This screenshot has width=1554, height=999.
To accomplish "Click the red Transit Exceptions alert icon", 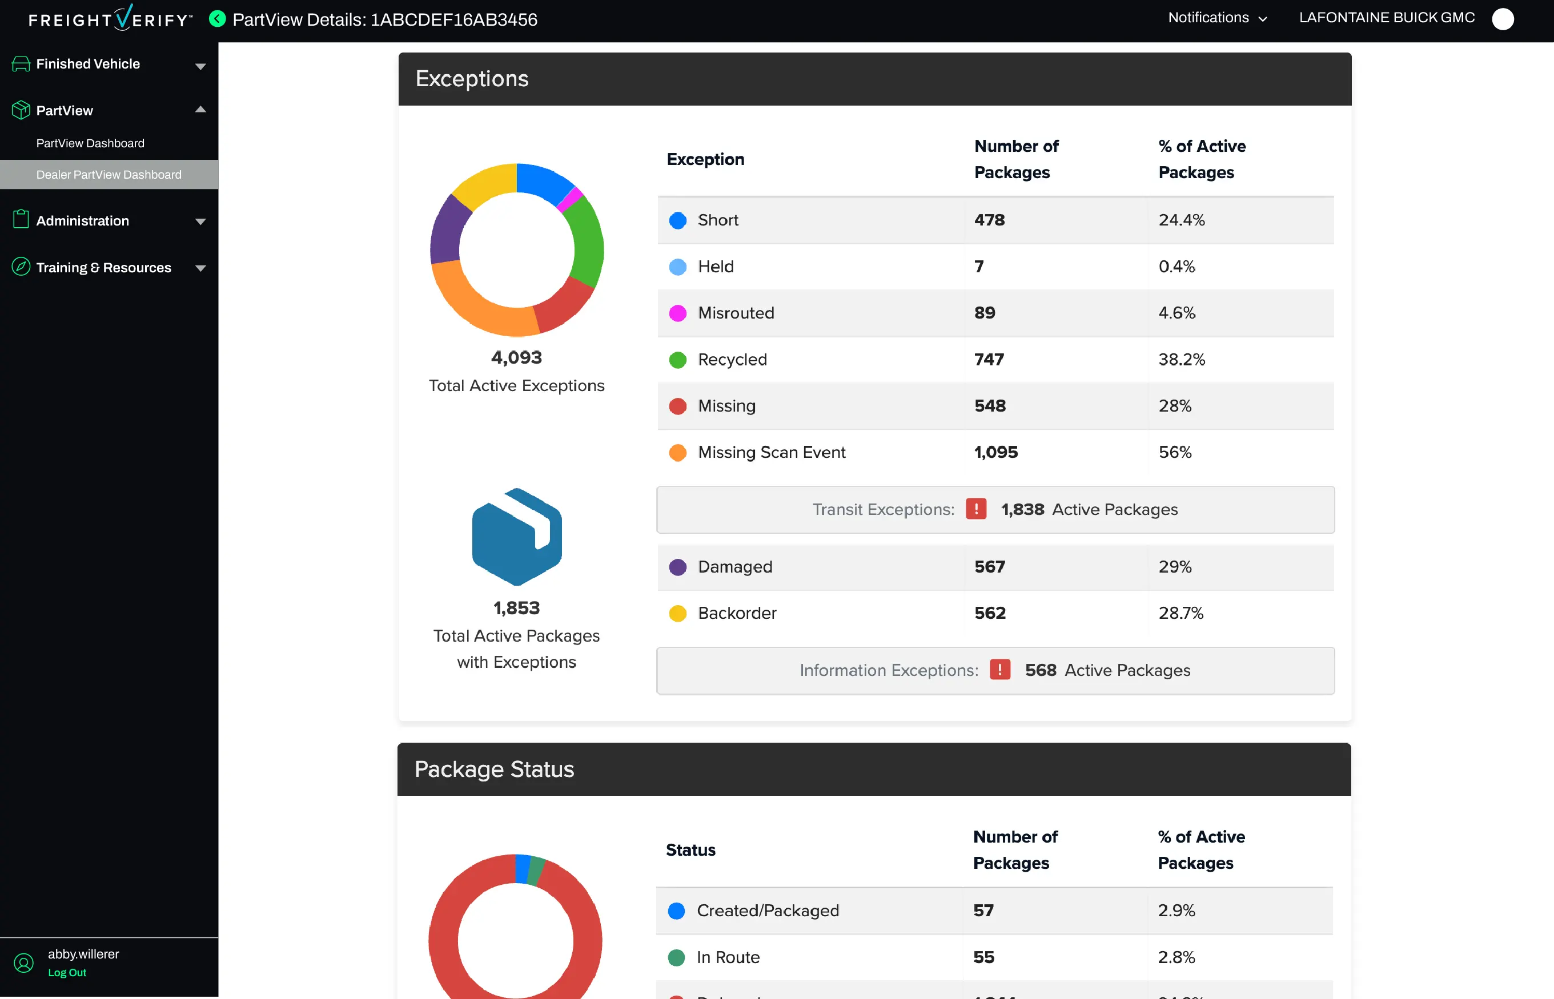I will [976, 509].
